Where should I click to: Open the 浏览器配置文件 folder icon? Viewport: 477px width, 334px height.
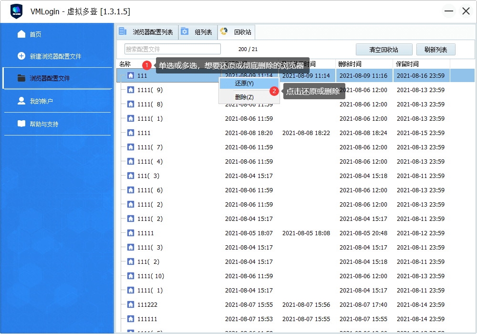21,78
